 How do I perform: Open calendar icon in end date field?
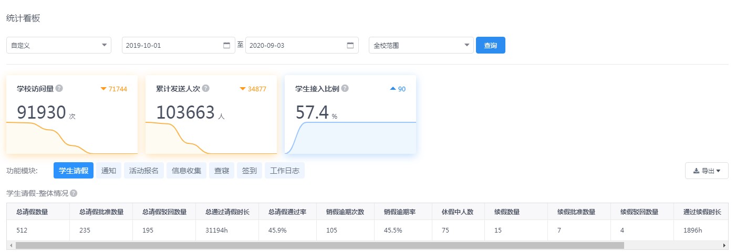350,45
